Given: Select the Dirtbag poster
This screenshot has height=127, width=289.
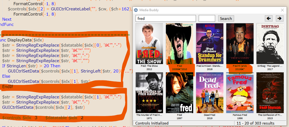Looking at the screenshot, I should 270,44.
